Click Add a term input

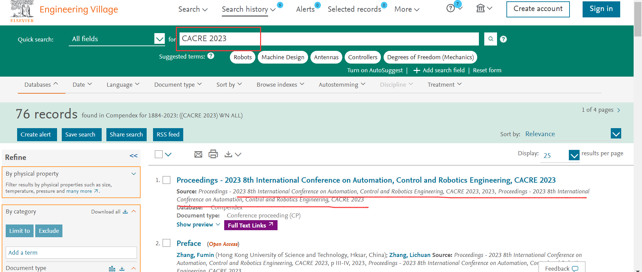(x=71, y=253)
